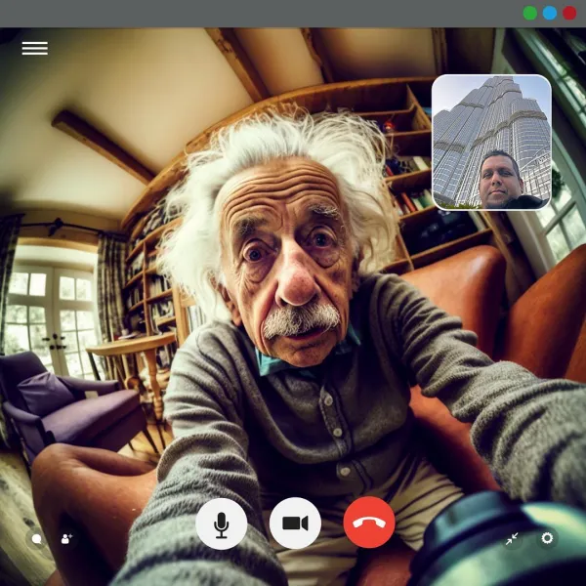Close window with the red dot
This screenshot has width=586, height=586.
click(568, 13)
